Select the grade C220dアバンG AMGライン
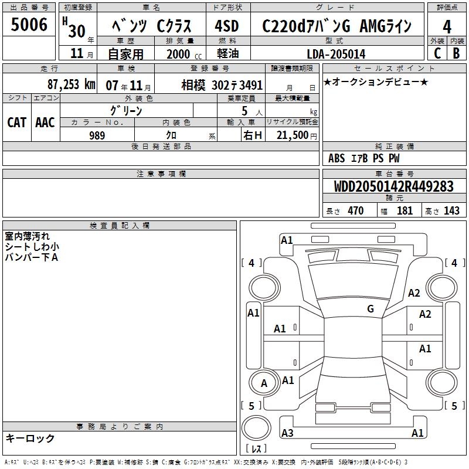The height and width of the screenshot is (469, 469). tap(337, 26)
